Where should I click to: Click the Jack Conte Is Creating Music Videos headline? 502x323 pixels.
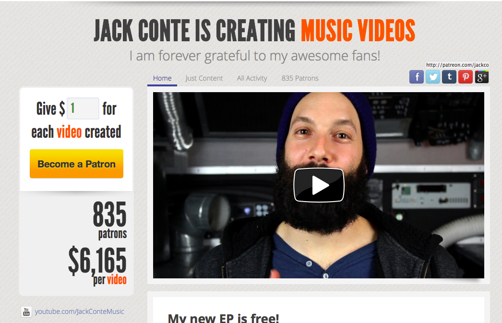pos(254,30)
